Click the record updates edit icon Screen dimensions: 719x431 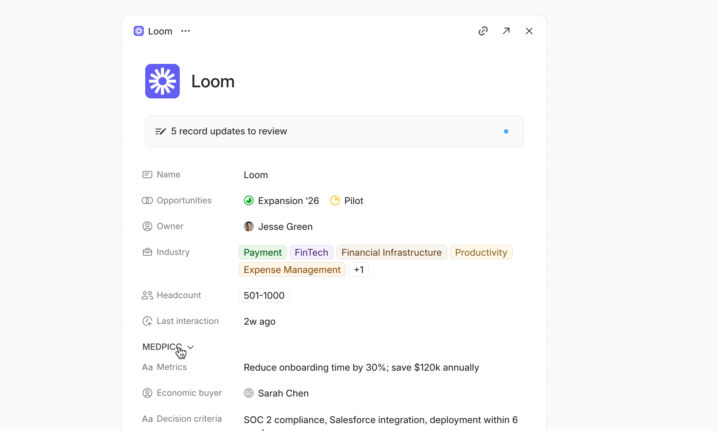pos(160,131)
